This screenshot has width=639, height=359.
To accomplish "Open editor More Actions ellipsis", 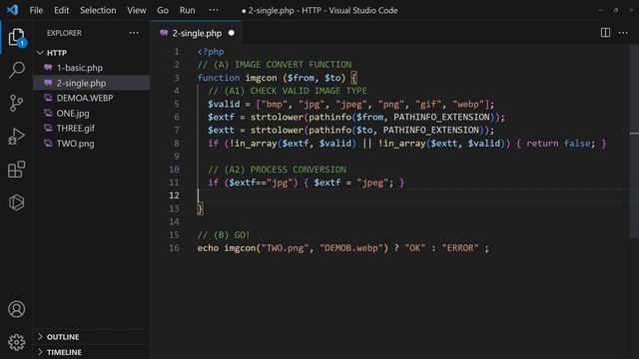I will tap(623, 33).
